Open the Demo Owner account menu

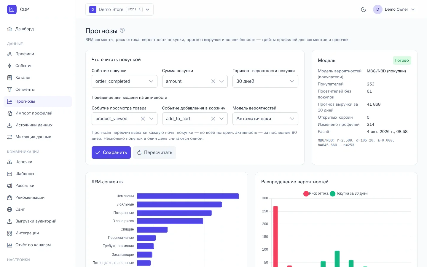point(394,9)
